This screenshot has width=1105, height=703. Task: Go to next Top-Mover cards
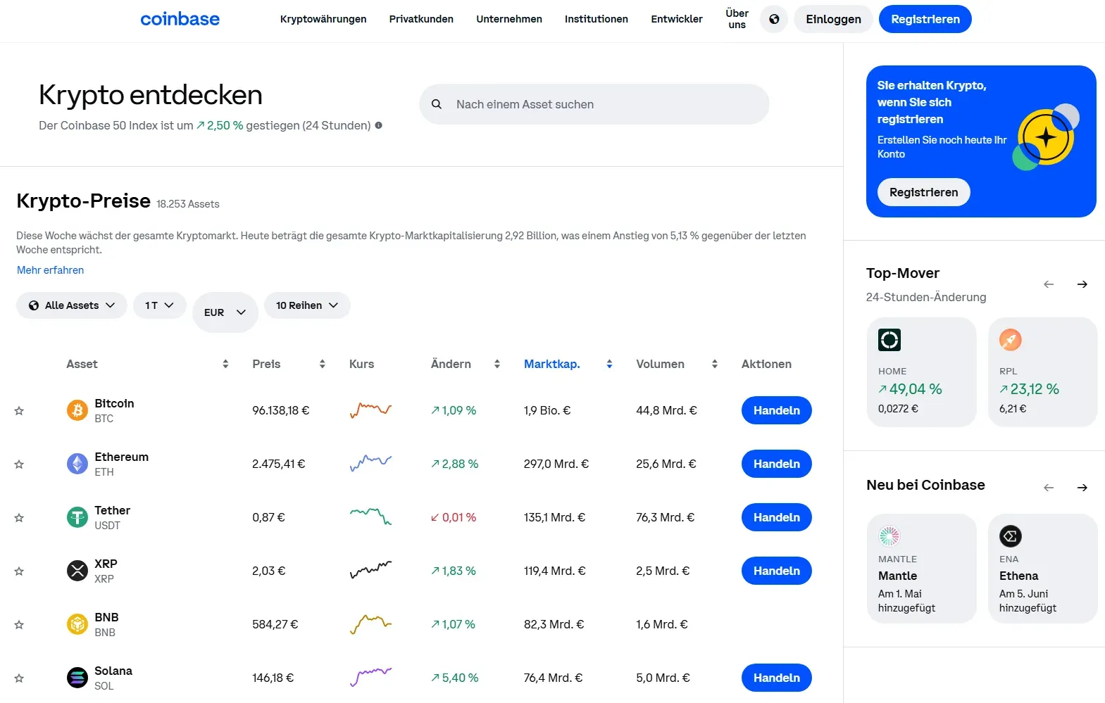coord(1082,284)
